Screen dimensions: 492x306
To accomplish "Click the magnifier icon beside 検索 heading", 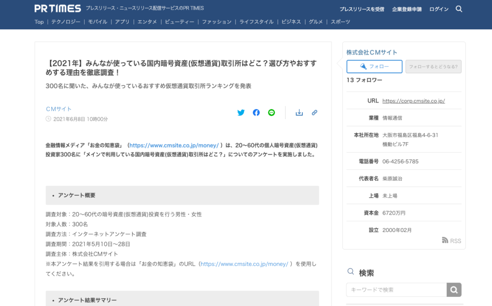I will (x=351, y=271).
